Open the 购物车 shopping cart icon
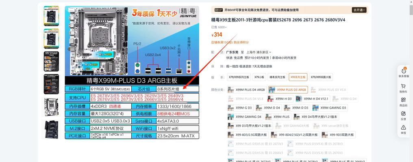Image resolution: width=413 pixels, height=162 pixels. click(404, 88)
